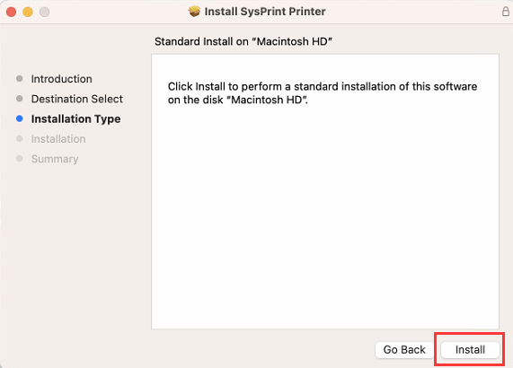Image resolution: width=513 pixels, height=368 pixels.
Task: Click the greyed Summary step label
Action: pos(55,159)
